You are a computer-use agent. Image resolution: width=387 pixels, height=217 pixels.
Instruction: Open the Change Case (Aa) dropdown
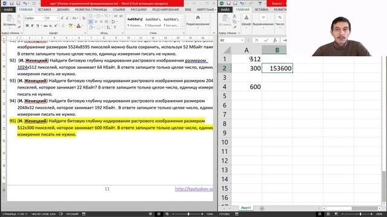(x=75, y=18)
